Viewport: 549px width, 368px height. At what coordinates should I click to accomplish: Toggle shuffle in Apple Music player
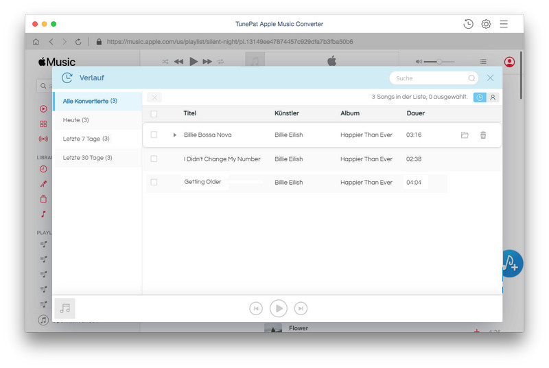click(x=165, y=62)
